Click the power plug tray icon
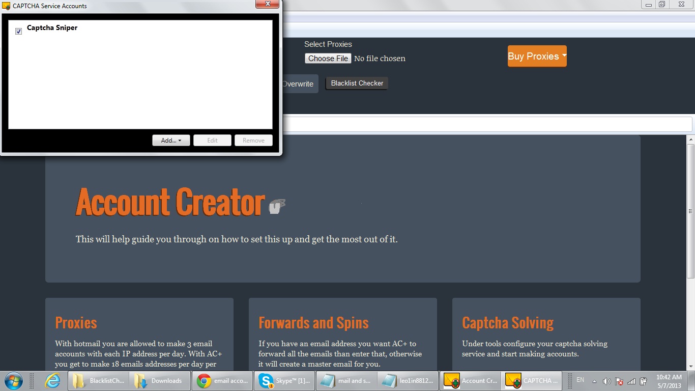695x391 pixels. coord(643,381)
